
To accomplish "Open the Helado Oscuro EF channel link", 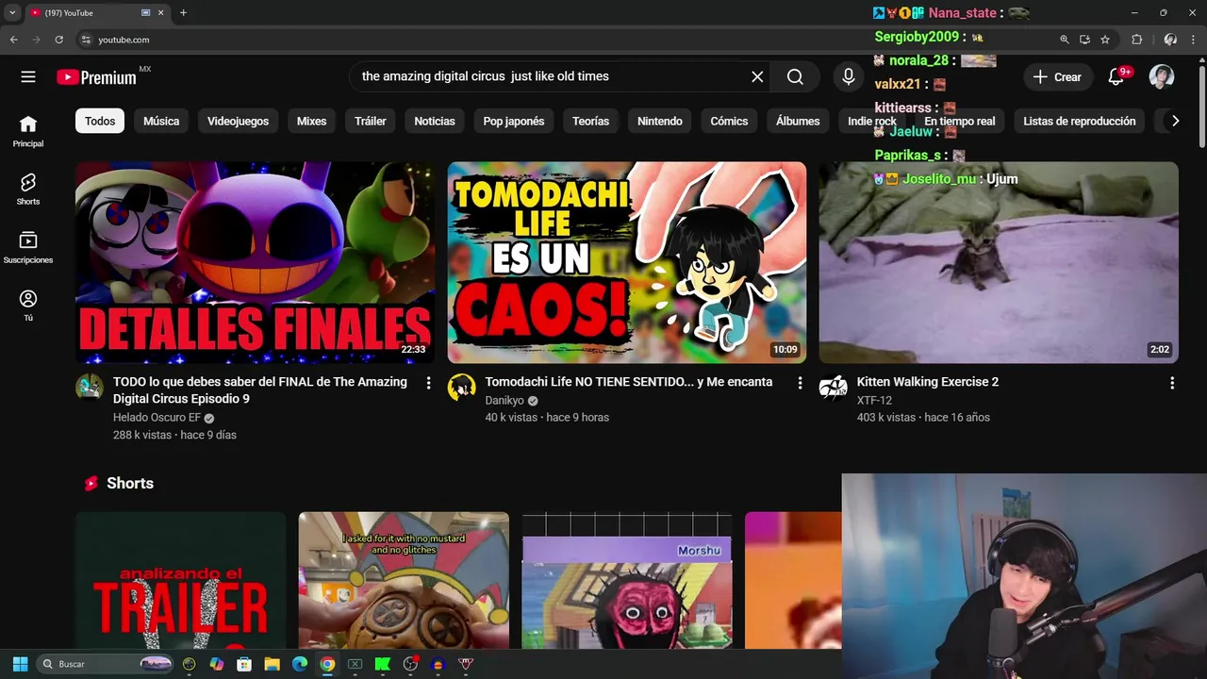I will click(x=157, y=418).
